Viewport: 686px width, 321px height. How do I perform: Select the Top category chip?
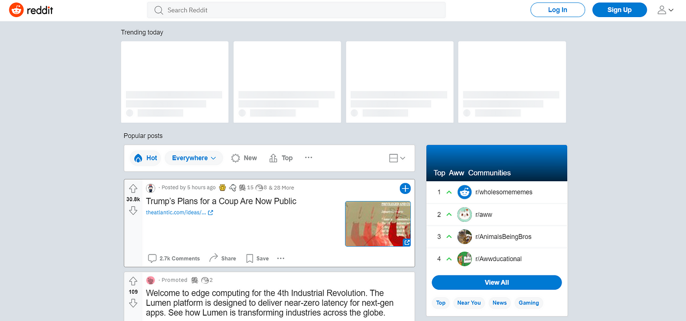tap(441, 303)
